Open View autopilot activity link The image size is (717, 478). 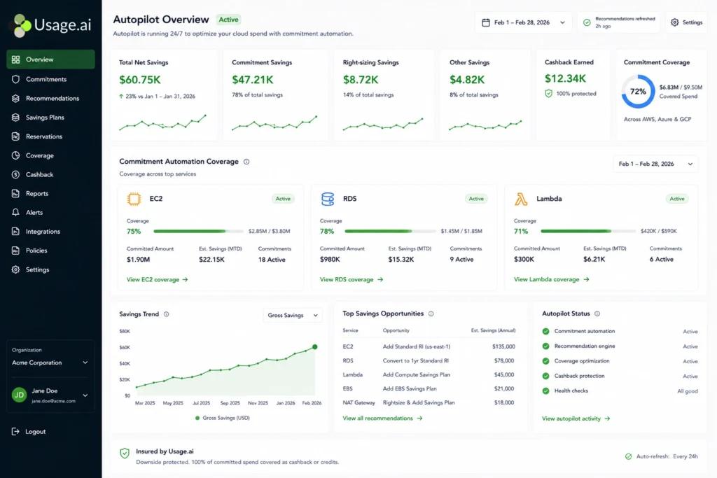(576, 419)
